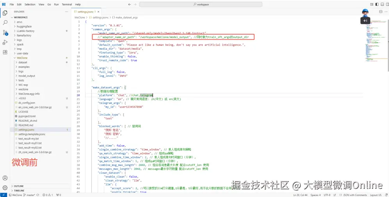Change indentation via Spaces: 4

[x=316, y=195]
